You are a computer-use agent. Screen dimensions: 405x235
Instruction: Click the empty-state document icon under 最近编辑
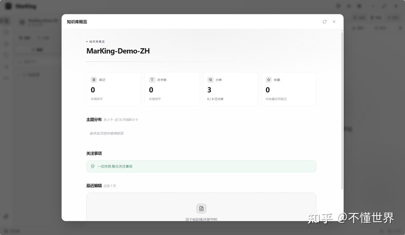pyautogui.click(x=201, y=209)
